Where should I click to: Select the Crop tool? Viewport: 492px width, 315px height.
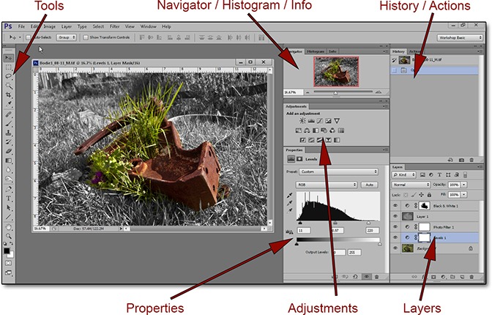tap(9, 94)
